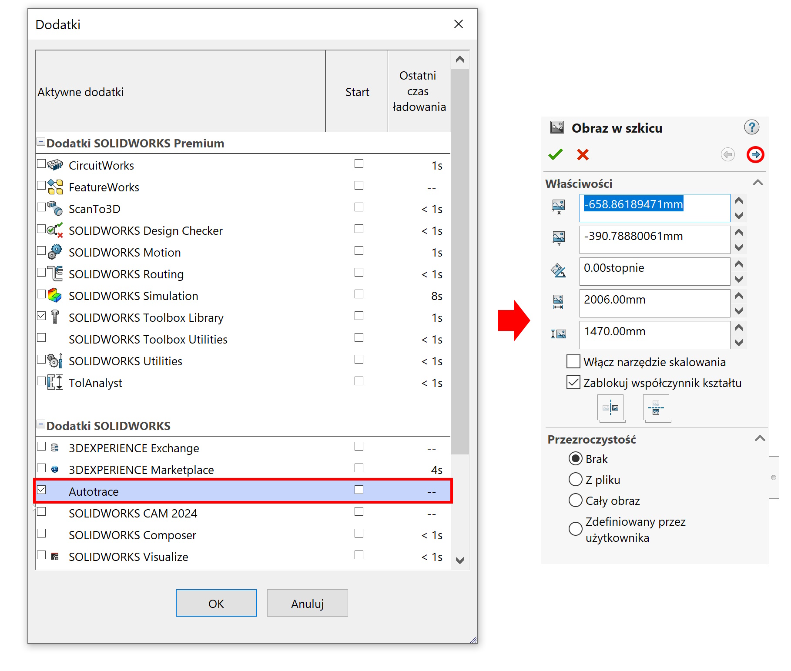Collapse the Właściwości section
The image size is (791, 671).
tap(758, 183)
